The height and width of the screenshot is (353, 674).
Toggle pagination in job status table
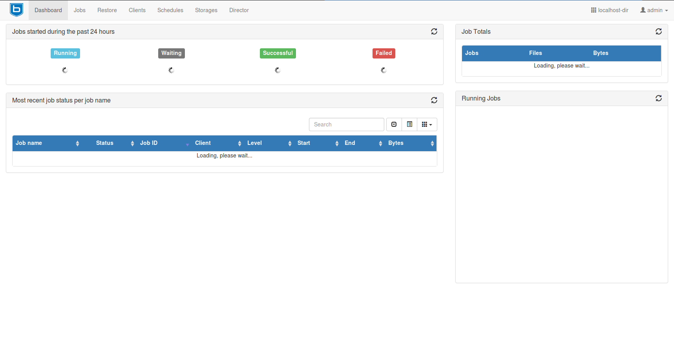click(394, 124)
